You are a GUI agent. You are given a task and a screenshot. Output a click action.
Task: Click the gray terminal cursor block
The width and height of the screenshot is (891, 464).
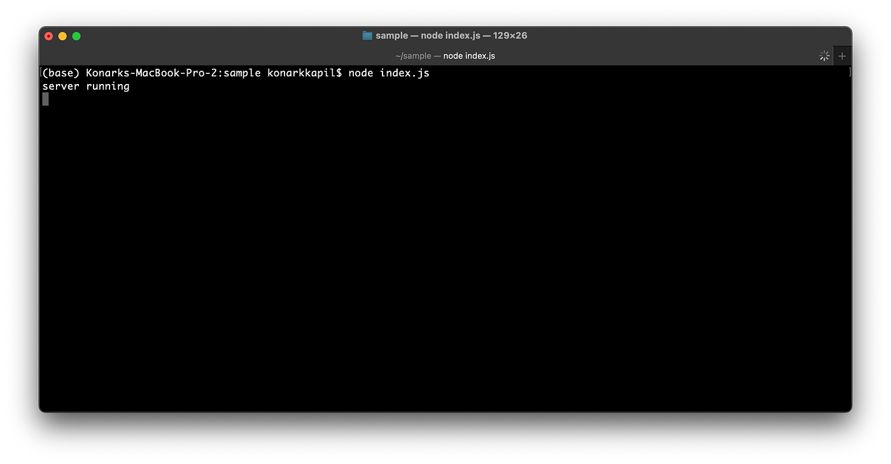[45, 99]
